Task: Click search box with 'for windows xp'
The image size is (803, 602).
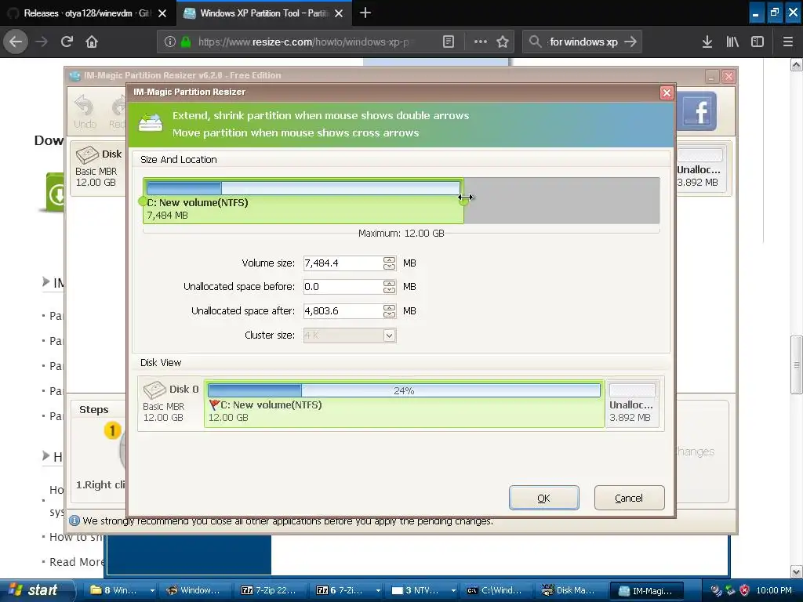Action: (583, 42)
